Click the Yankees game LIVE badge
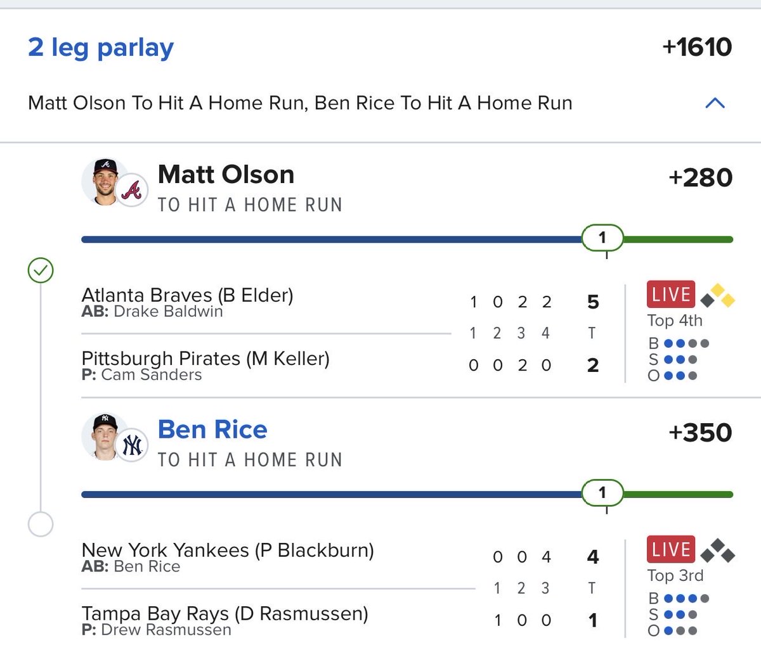761x650 pixels. tap(671, 549)
